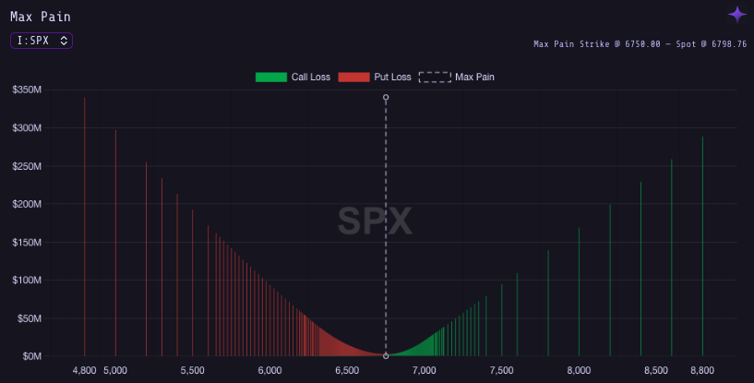This screenshot has height=383, width=754.
Task: Click the red Put Loss legend swatch
Action: click(353, 77)
